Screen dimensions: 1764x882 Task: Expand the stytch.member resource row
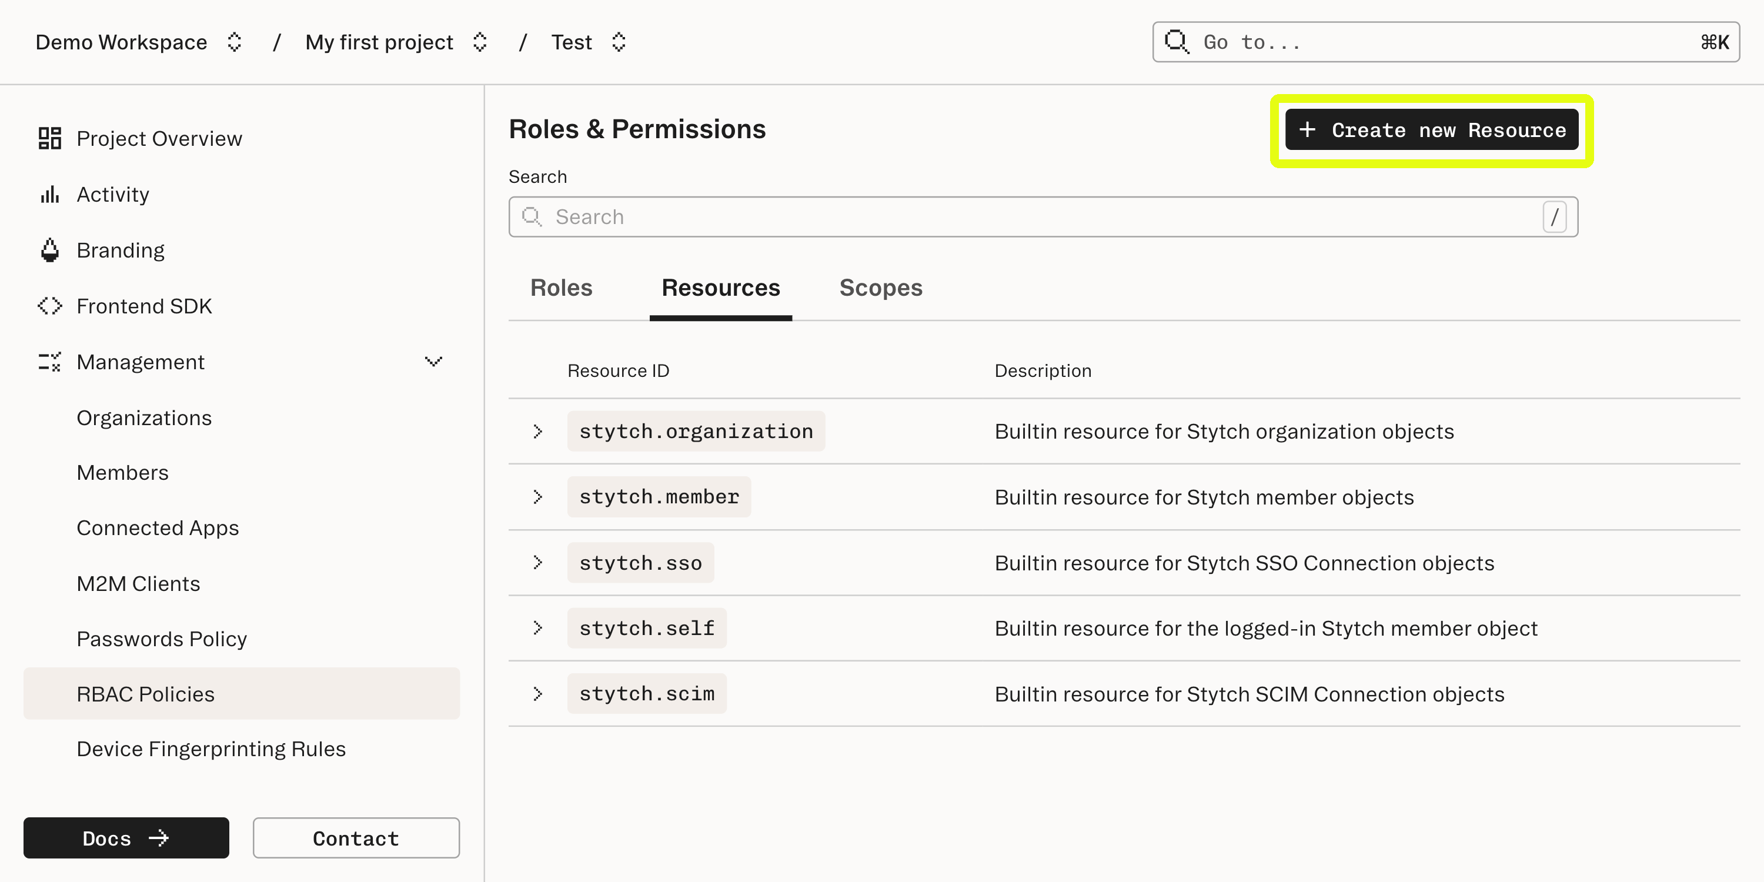pos(537,496)
